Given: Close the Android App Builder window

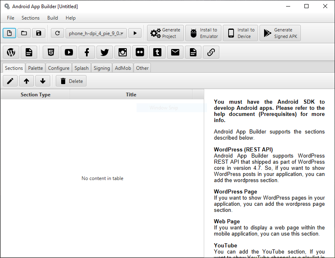Looking at the screenshot, I should [x=325, y=6].
